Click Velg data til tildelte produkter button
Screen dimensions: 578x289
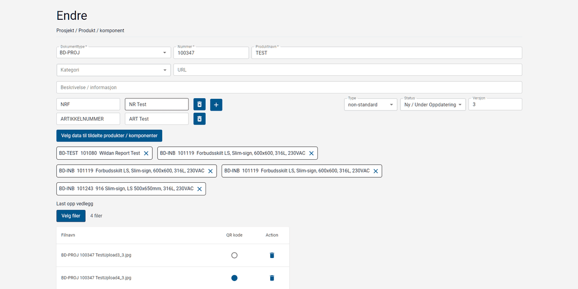[x=109, y=136]
